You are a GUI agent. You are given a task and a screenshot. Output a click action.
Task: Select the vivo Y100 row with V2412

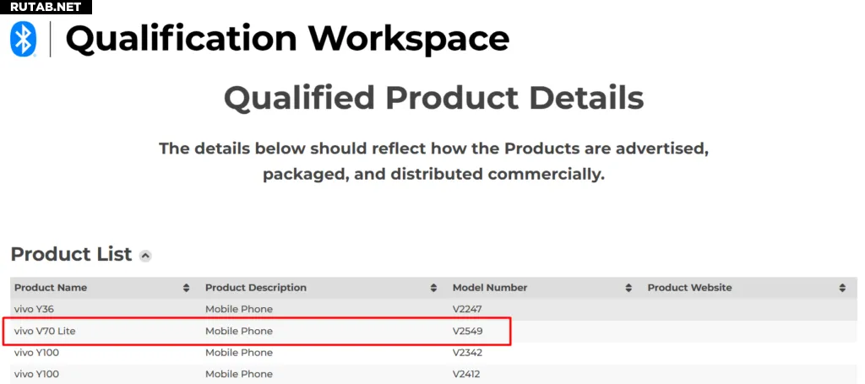coord(37,374)
